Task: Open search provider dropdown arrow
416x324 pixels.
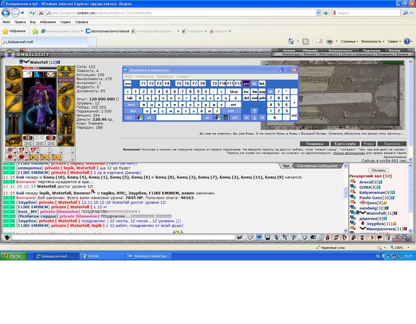Action: pos(412,13)
